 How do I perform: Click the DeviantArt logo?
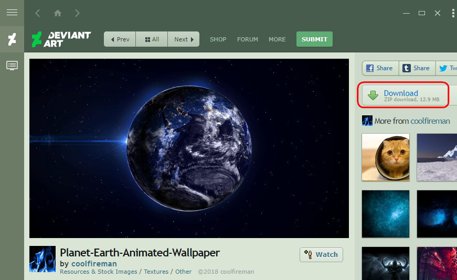point(61,39)
